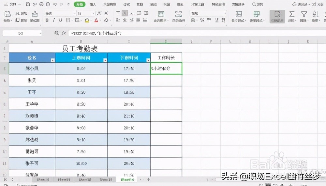Decrease font size with the smaller A icon
Viewport: 326px width, 186px height.
click(x=106, y=13)
